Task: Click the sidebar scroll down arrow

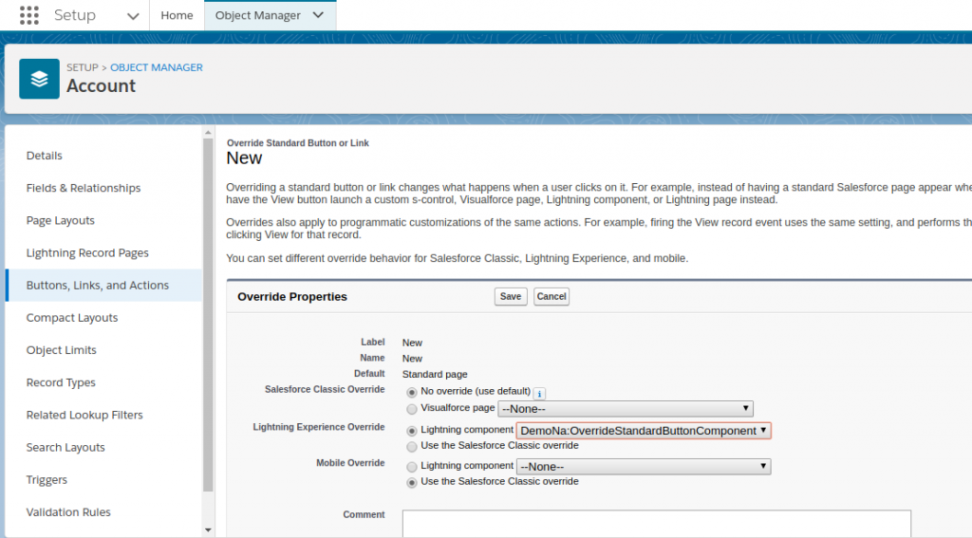Action: 208,530
